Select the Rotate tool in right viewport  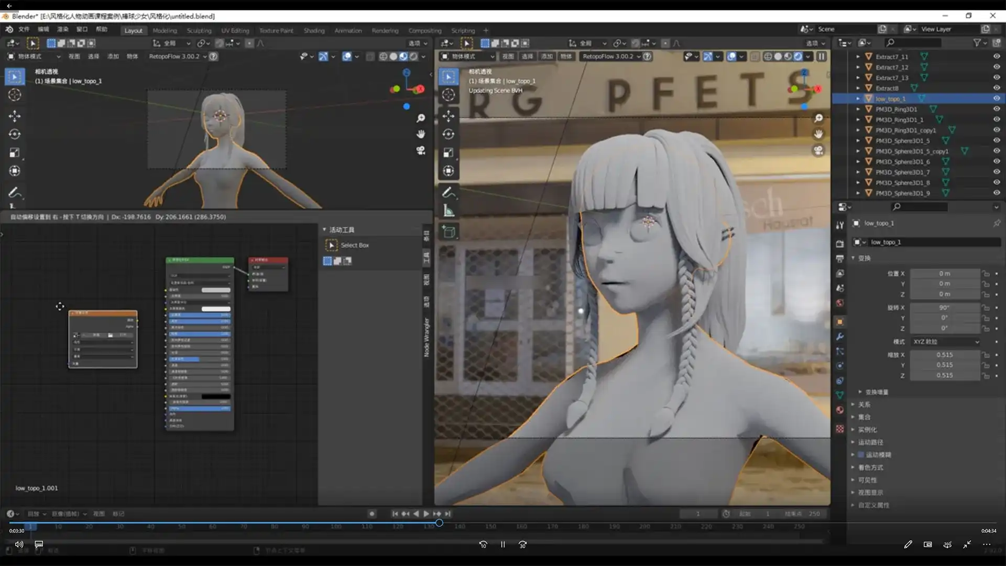449,134
